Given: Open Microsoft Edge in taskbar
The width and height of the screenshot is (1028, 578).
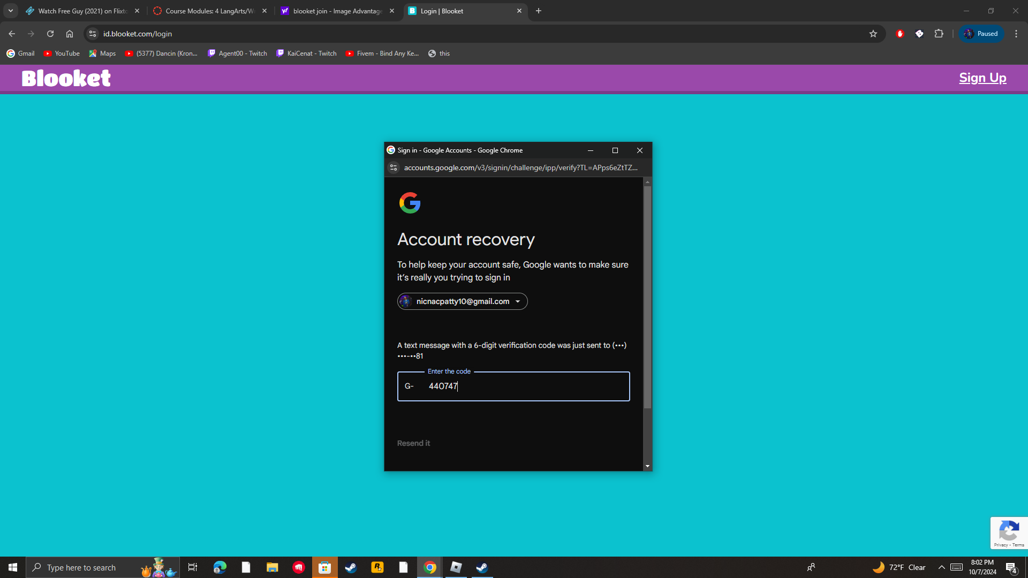Looking at the screenshot, I should pyautogui.click(x=220, y=567).
